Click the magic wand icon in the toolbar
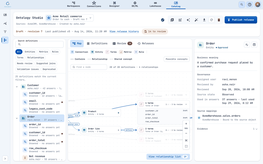263x164 pixels. 196,20
